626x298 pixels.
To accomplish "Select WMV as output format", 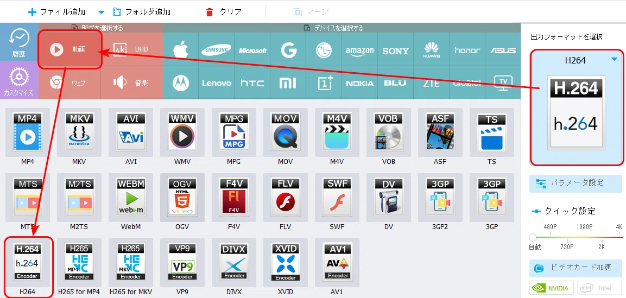I will pyautogui.click(x=182, y=132).
